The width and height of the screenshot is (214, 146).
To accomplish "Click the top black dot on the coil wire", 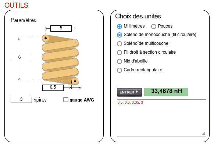I will tap(46, 38).
